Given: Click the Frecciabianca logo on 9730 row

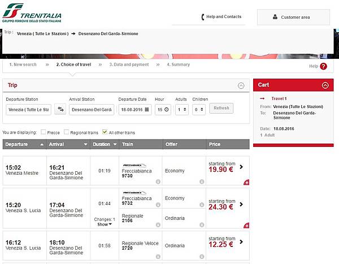Looking at the screenshot, I should 134,166.
